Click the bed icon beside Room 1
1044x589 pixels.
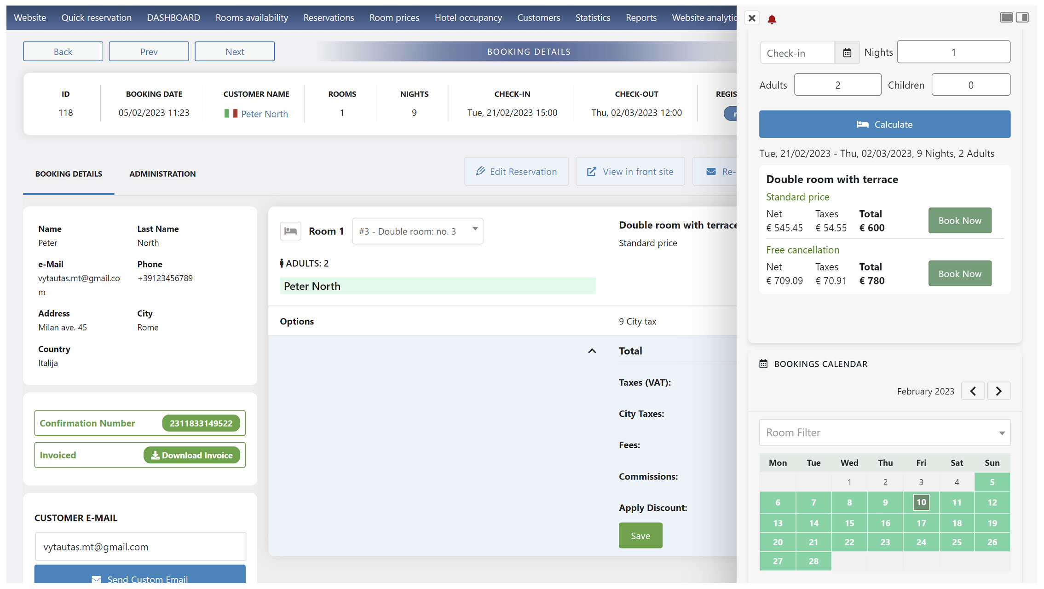click(290, 231)
